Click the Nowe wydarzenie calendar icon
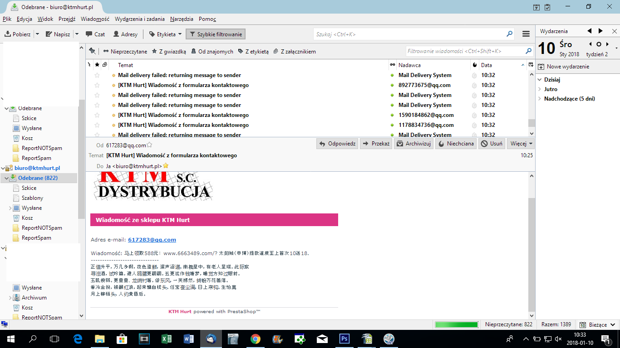 (541, 66)
